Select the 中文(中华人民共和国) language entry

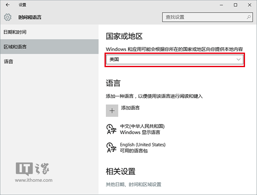[x=136, y=129]
